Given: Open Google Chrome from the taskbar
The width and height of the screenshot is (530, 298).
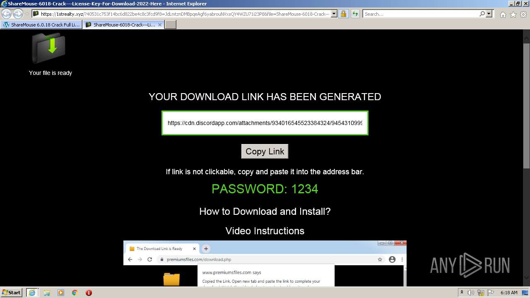Looking at the screenshot, I should [x=75, y=293].
